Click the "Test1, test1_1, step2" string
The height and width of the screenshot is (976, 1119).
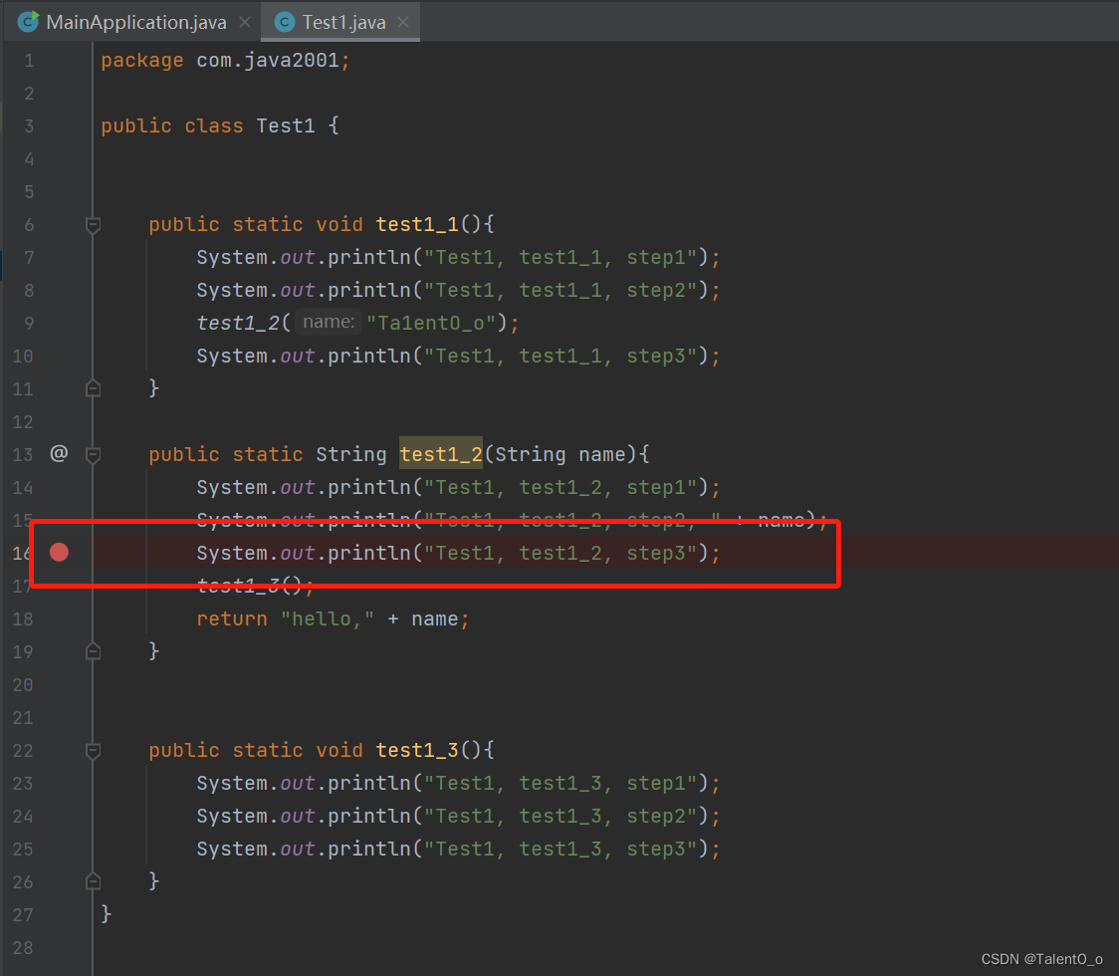(560, 291)
